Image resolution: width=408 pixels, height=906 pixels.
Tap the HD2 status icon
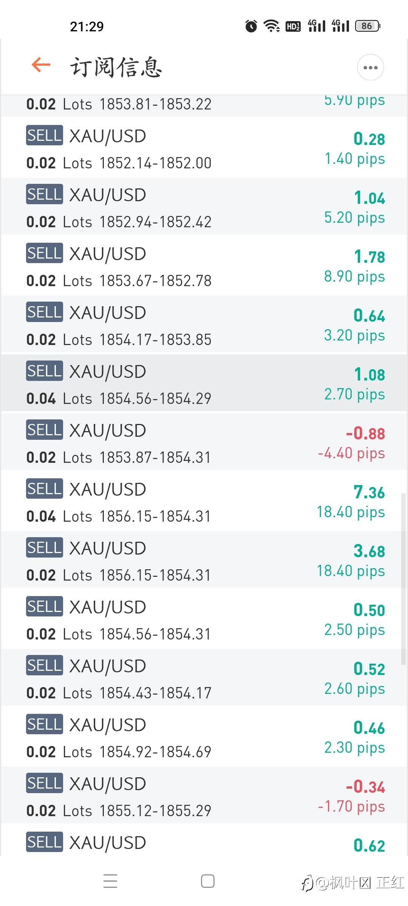coord(293,26)
